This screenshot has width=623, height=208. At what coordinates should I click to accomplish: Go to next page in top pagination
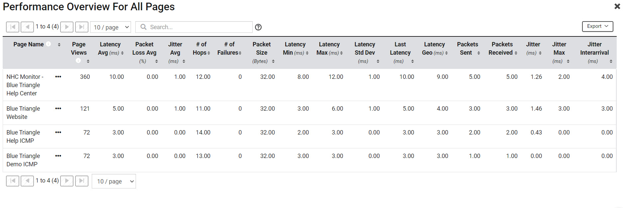[67, 27]
